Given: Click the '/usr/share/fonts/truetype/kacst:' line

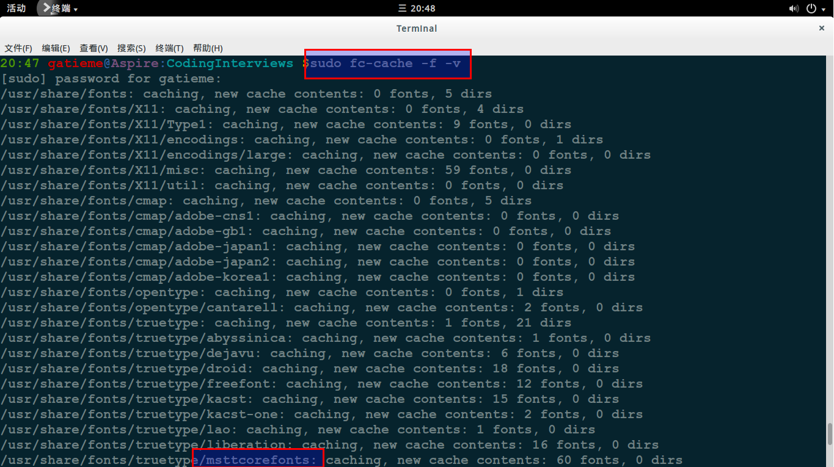Looking at the screenshot, I should [x=310, y=399].
